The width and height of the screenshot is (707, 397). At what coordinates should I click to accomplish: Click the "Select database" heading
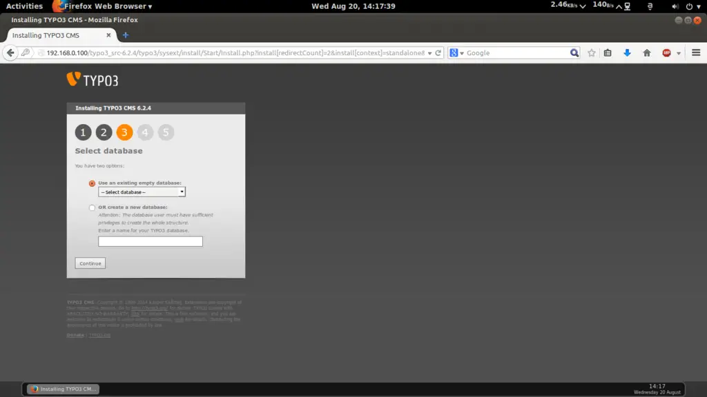(x=108, y=151)
